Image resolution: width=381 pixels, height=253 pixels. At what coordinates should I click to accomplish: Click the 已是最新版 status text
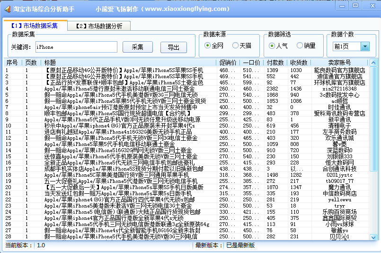click(x=240, y=245)
